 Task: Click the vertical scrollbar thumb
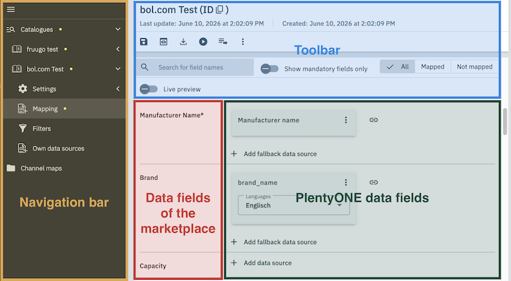click(505, 121)
